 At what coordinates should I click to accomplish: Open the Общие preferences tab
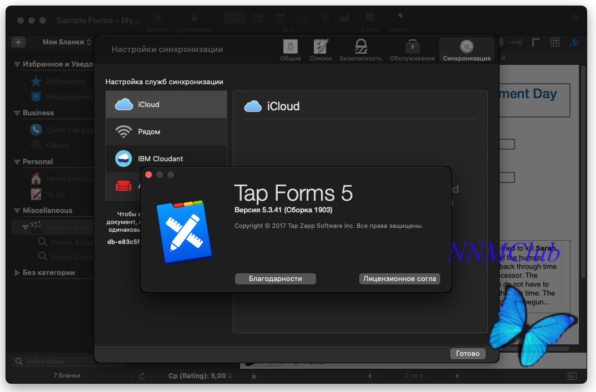click(291, 50)
